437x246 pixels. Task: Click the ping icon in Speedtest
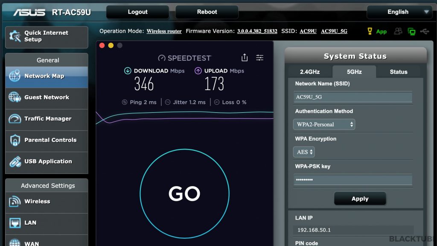pyautogui.click(x=125, y=102)
